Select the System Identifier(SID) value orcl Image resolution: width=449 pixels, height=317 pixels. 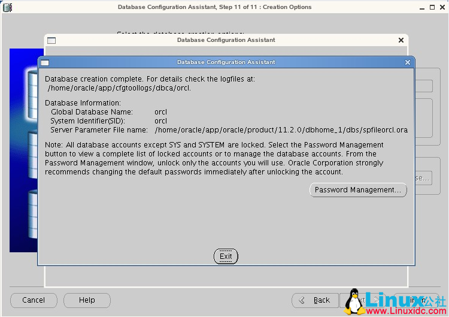coord(160,120)
